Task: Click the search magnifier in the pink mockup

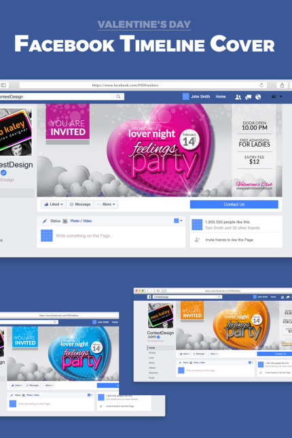Action: (118, 96)
